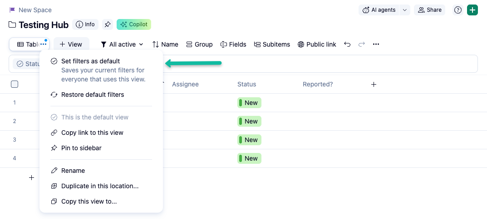Open the Public link option

tap(317, 44)
